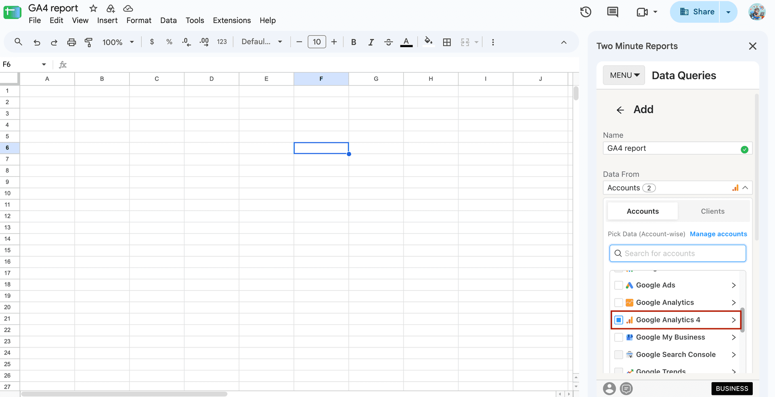Viewport: 775px width, 397px height.
Task: Open the borders tool
Action: 447,42
